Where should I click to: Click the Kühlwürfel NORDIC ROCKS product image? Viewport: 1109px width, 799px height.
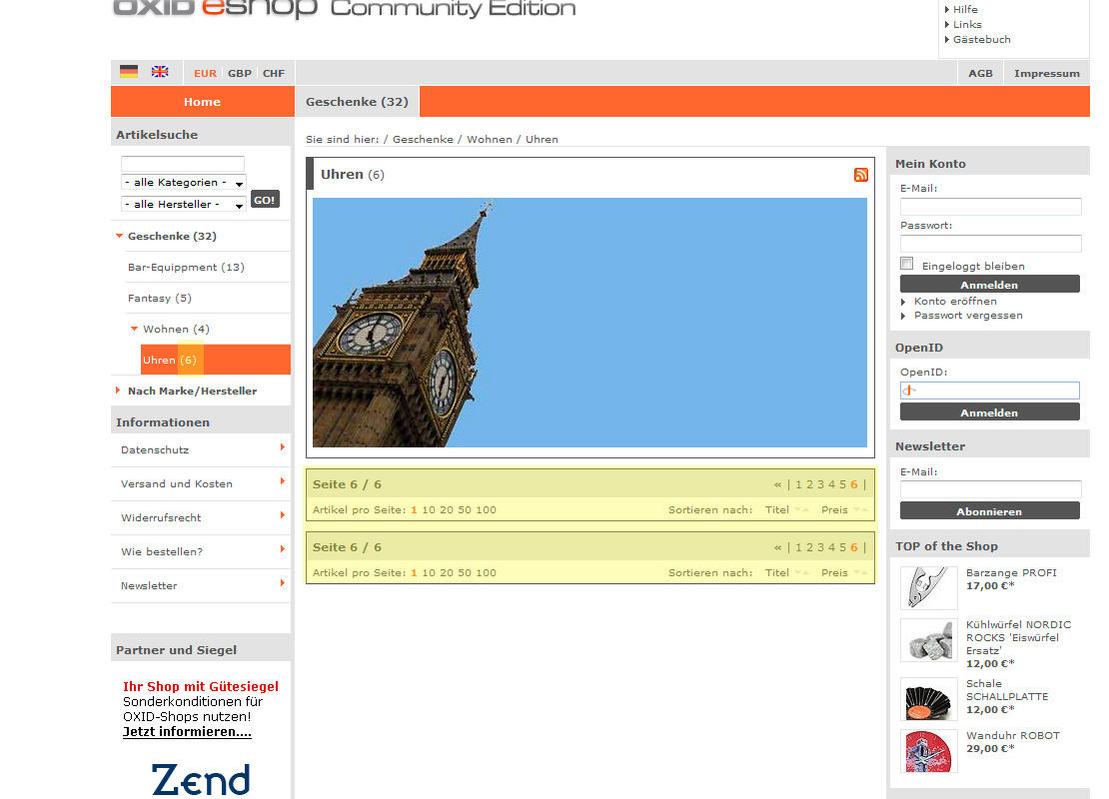(x=928, y=640)
